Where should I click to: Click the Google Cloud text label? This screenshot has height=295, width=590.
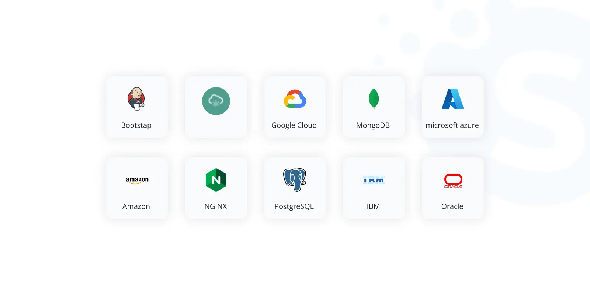tap(294, 125)
